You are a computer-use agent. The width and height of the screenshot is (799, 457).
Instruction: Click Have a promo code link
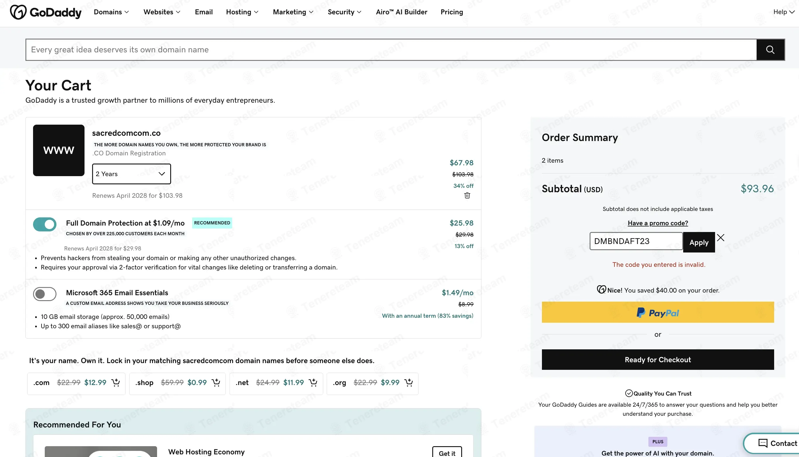pyautogui.click(x=657, y=223)
